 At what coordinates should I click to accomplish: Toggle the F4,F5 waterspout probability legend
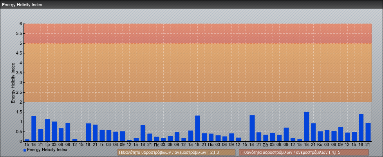coord(304,152)
